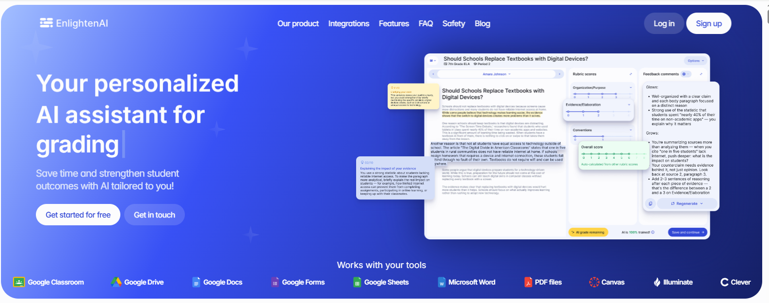Collapse the Evidence/Elaboration rubric chevron

pos(629,105)
